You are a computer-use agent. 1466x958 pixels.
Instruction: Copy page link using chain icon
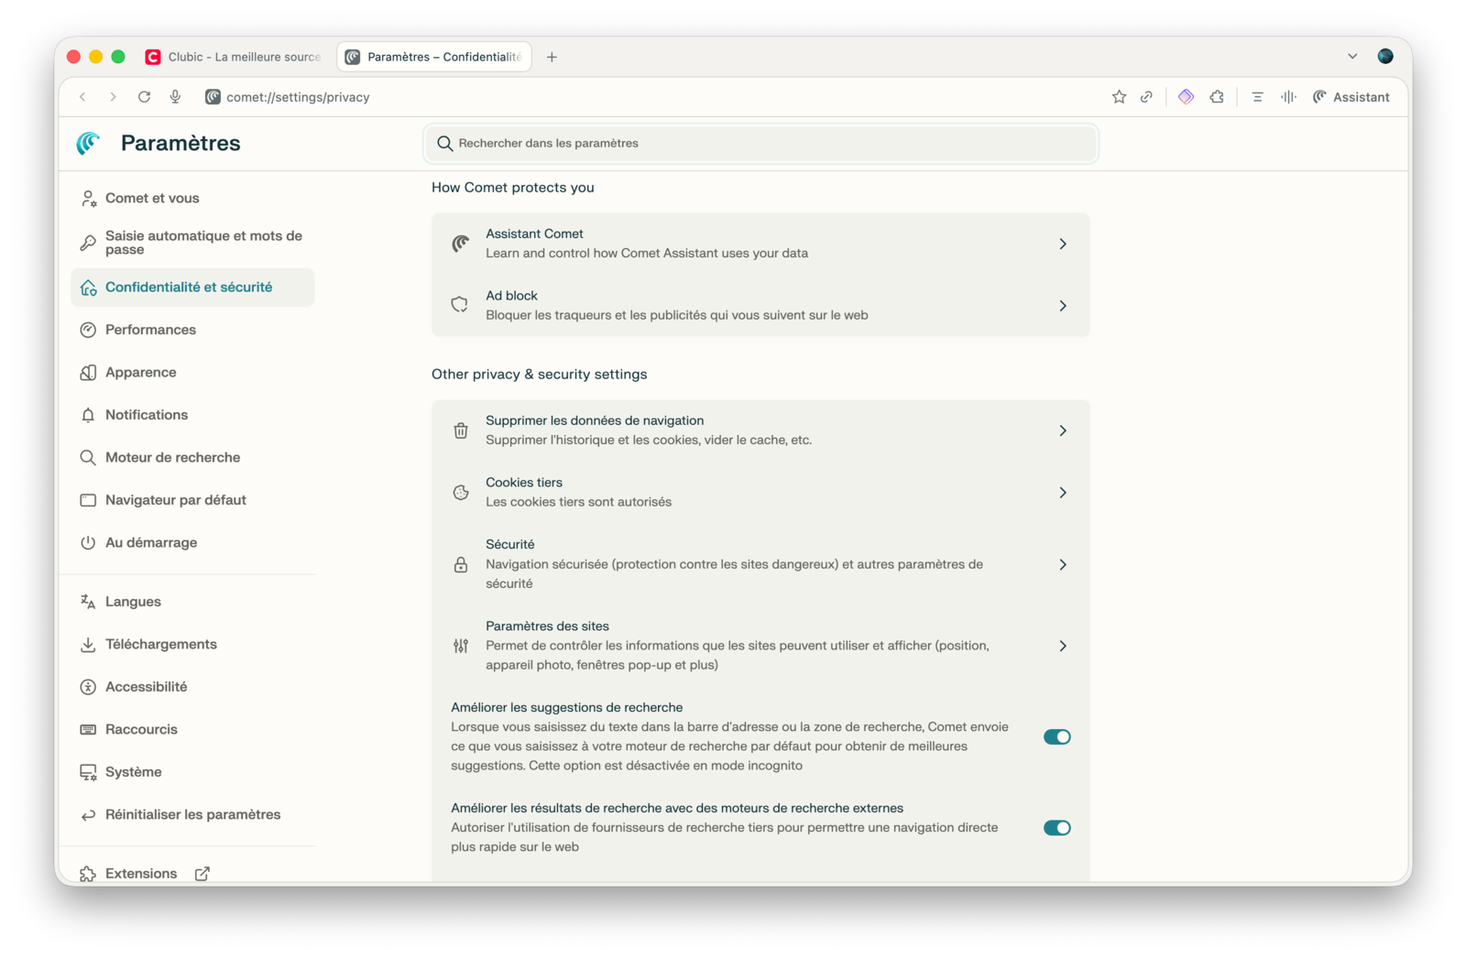pos(1146,97)
